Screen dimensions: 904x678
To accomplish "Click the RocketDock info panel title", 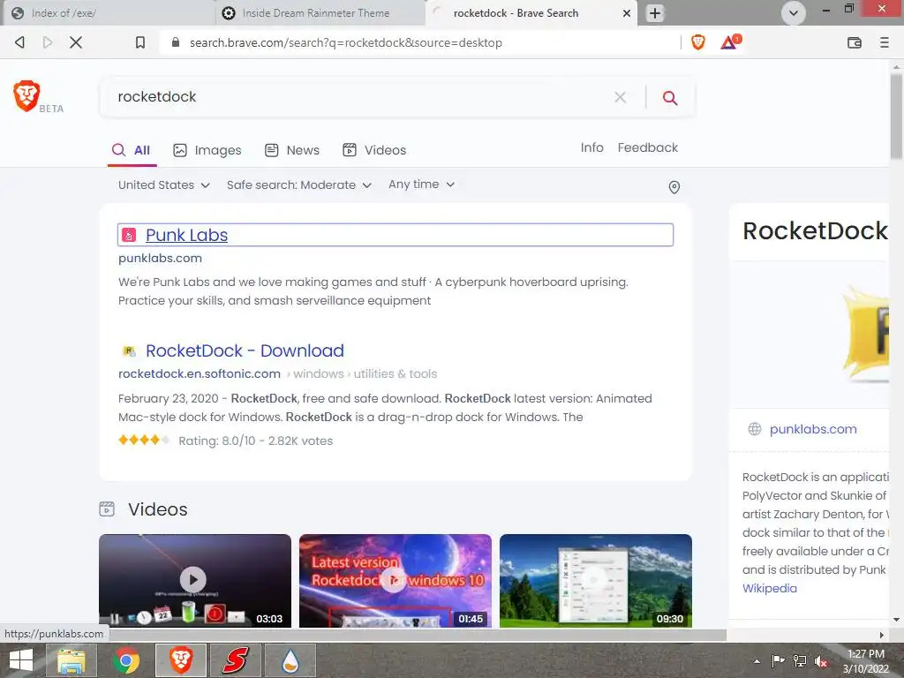I will tap(815, 231).
